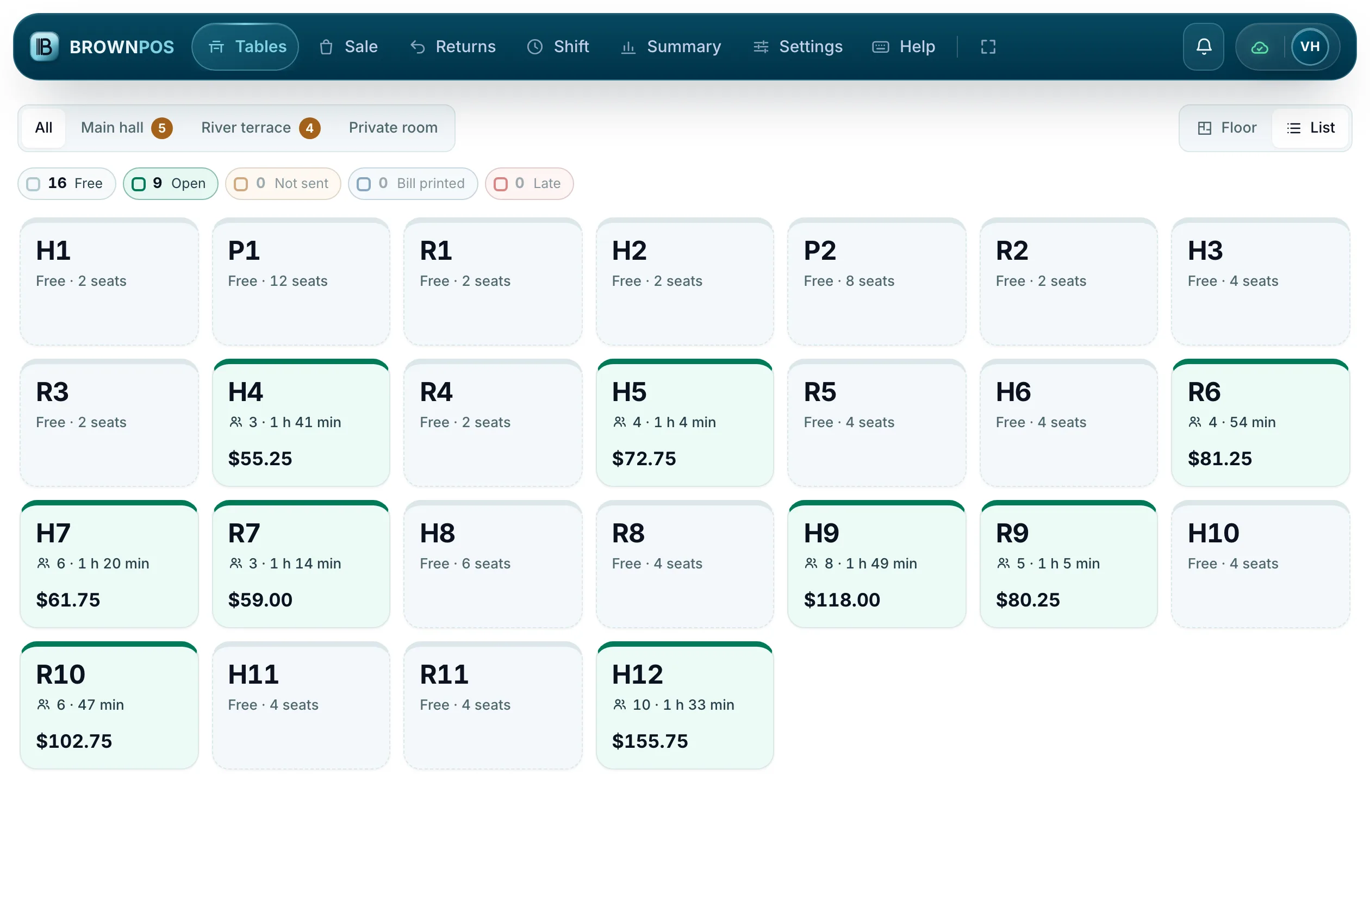This screenshot has height=913, width=1370.
Task: Toggle fullscreen mode icon
Action: [988, 47]
